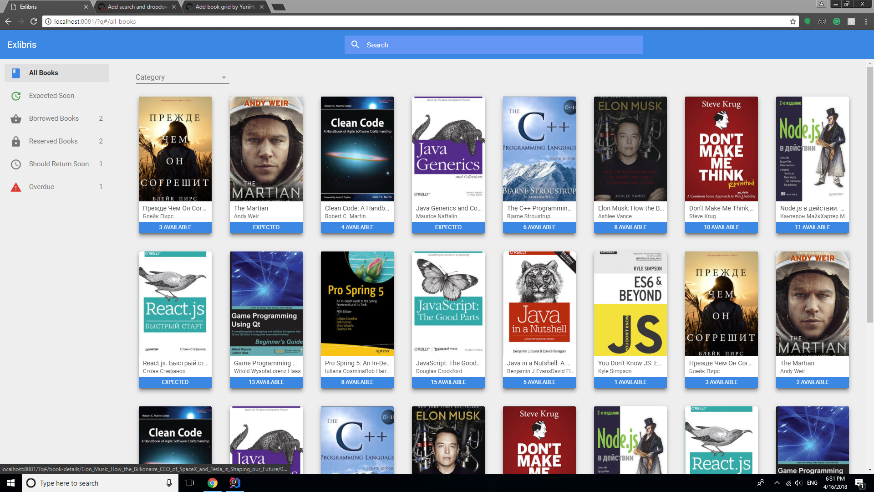
Task: Click the page vertical scrollbar
Action: [x=870, y=195]
